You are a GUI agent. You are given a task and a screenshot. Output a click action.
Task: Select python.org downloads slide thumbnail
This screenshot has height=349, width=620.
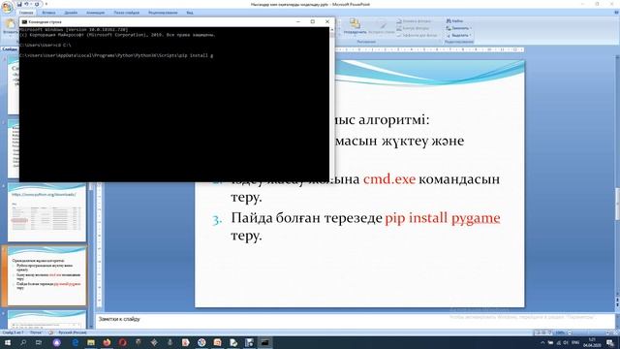(x=46, y=212)
